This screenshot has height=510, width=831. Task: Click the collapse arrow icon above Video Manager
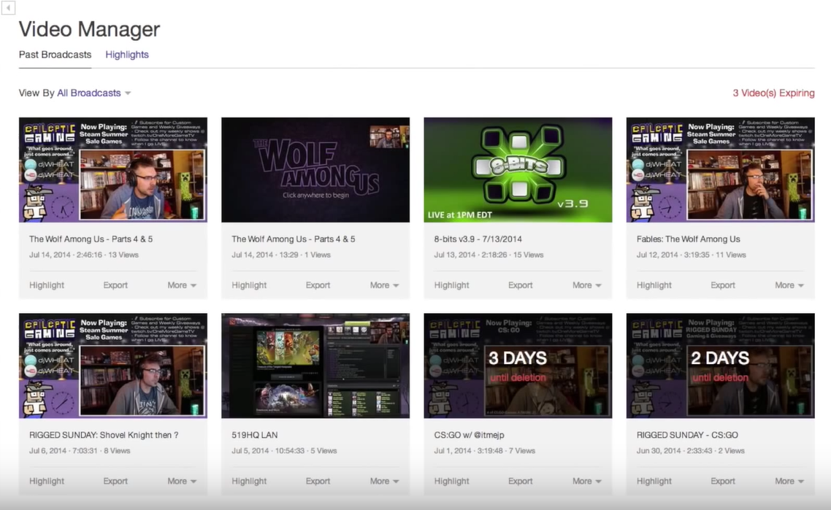click(8, 7)
